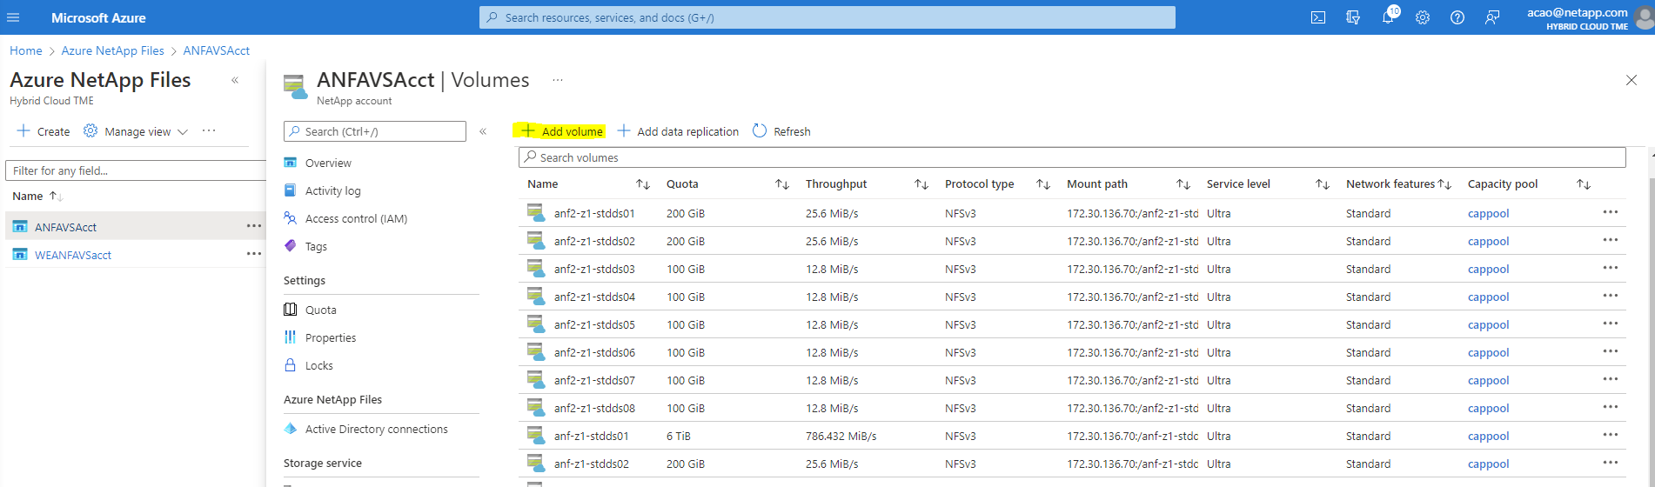
Task: Open portal settings gear icon
Action: coord(1423,17)
